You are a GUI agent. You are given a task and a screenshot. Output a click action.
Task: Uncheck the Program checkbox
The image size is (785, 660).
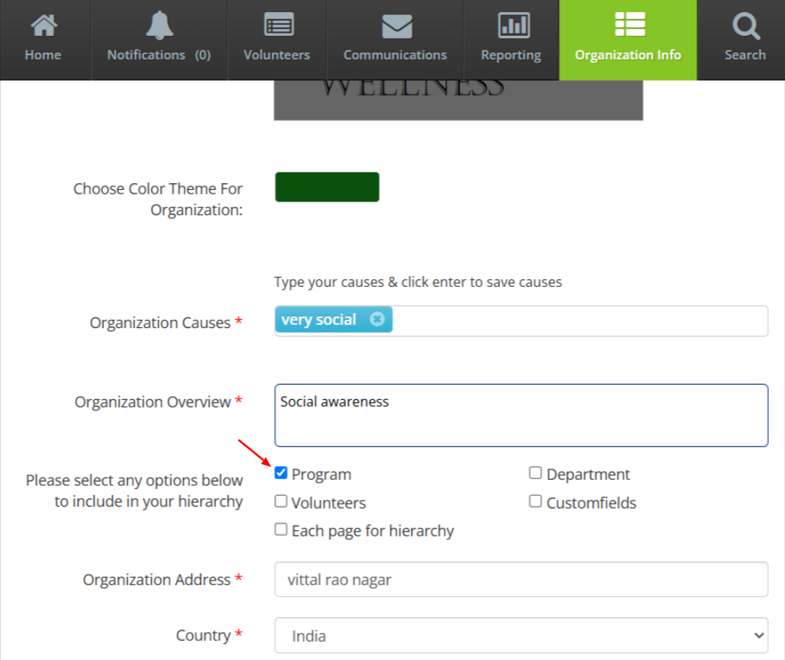click(x=281, y=472)
